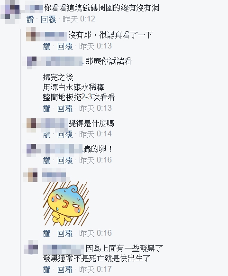Viewport: 228px width, 276px height.
Task: Click 回覆 under 沒有耶，很認真看了一下
Action: tap(65, 46)
